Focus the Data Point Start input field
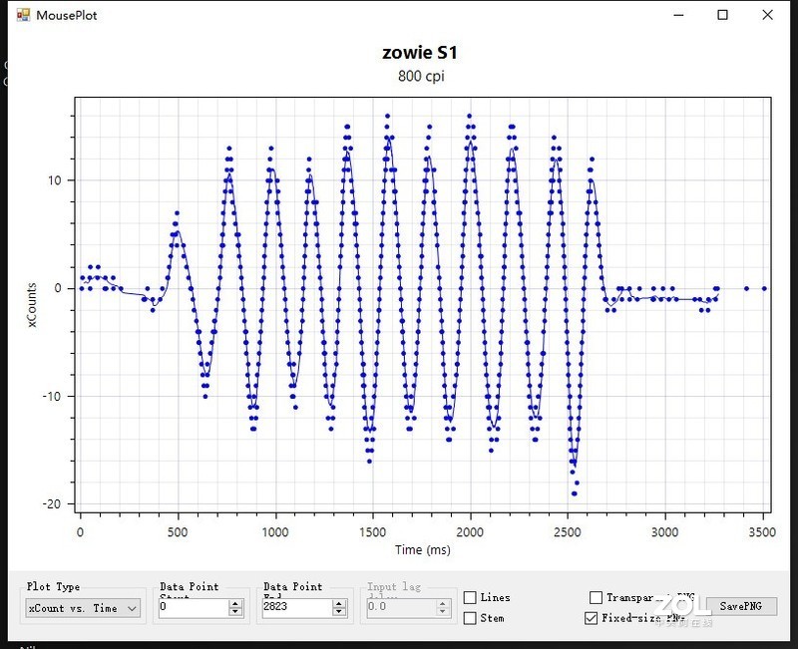This screenshot has width=798, height=649. [194, 607]
